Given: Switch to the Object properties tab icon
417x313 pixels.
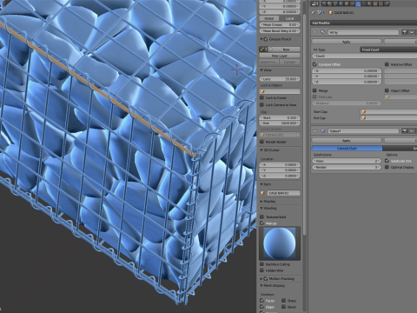Looking at the screenshot, I should pos(347,3).
